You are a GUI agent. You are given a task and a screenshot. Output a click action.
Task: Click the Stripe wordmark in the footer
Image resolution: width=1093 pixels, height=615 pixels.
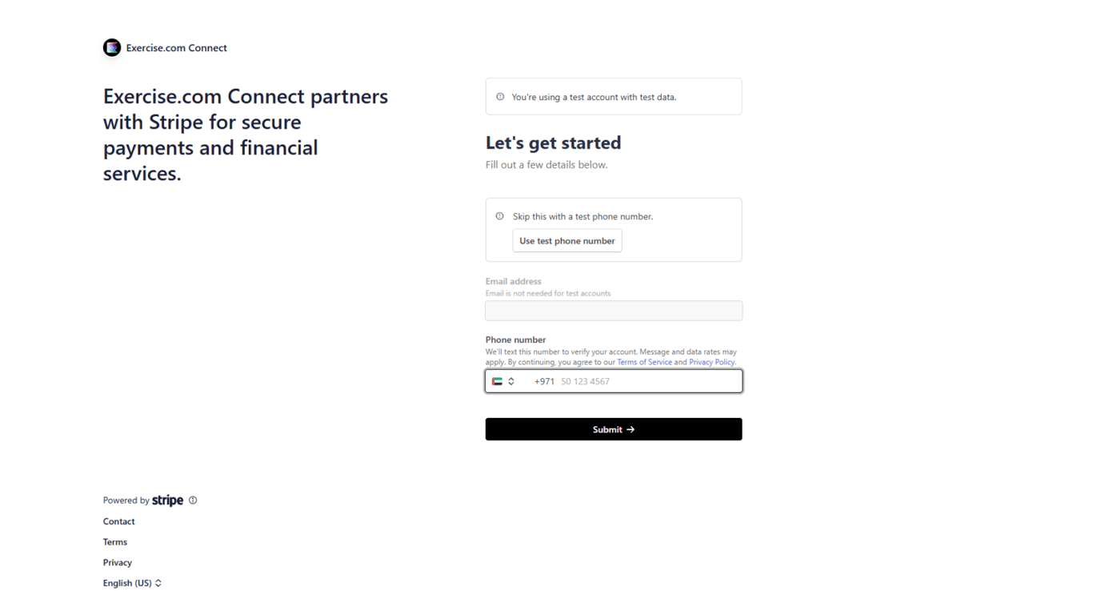click(x=167, y=500)
